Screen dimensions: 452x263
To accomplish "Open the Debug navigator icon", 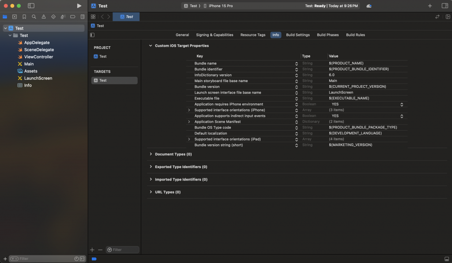I will pos(63,17).
